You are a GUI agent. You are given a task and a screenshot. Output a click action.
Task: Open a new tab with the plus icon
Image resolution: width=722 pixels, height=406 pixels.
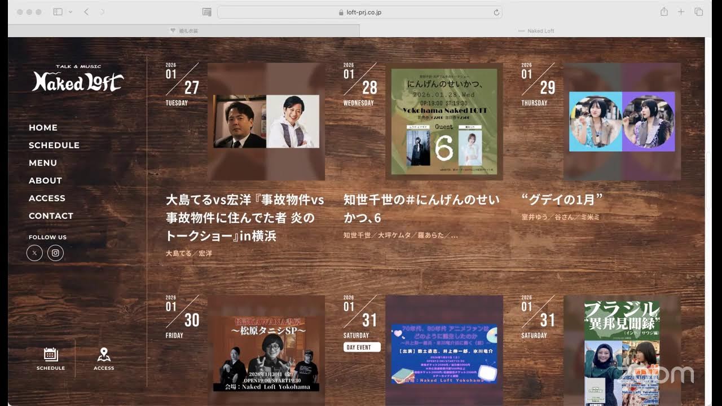pos(681,12)
